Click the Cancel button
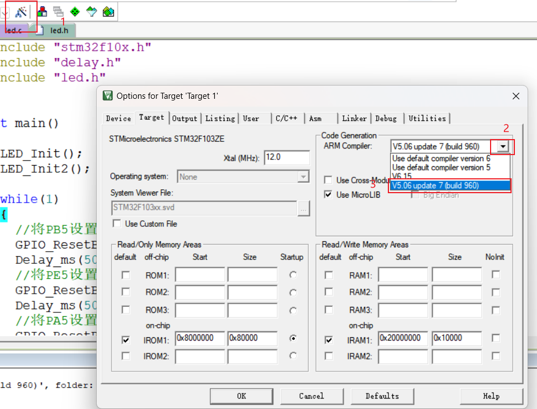Viewport: 537px width, 409px height. pos(312,396)
